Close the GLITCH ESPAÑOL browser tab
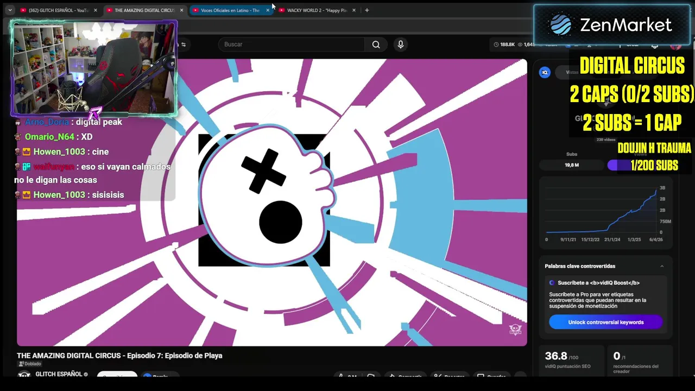The height and width of the screenshot is (391, 695). point(95,10)
